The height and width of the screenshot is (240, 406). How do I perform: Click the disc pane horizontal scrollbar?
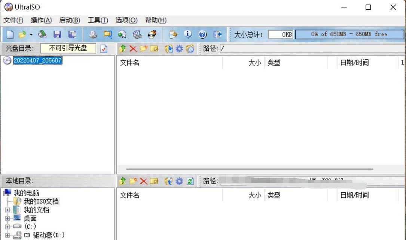tap(250, 169)
